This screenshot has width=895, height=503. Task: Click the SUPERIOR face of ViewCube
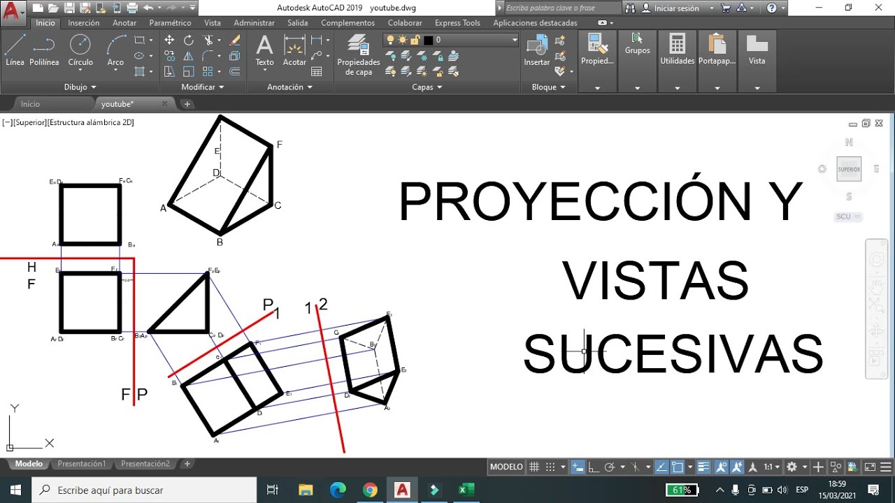point(849,169)
